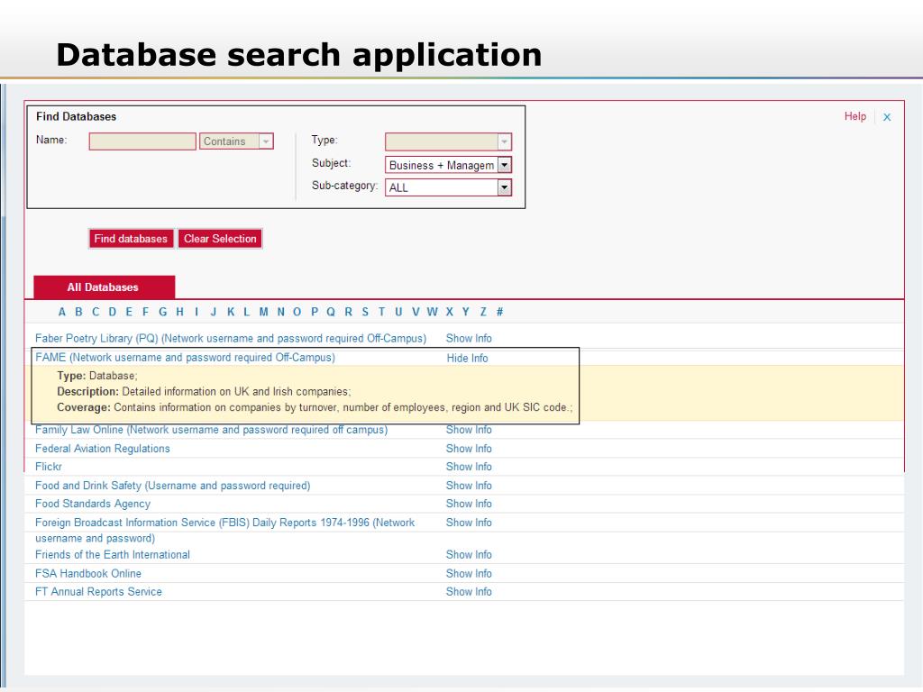Switch to the All Databases tab

pyautogui.click(x=103, y=287)
